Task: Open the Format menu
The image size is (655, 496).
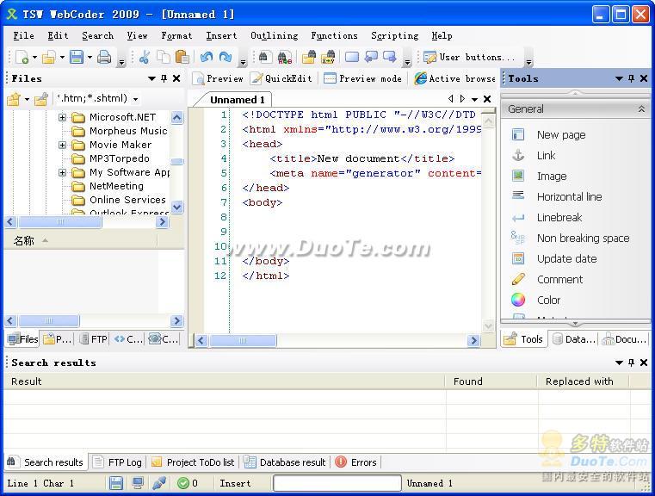Action: coord(176,36)
